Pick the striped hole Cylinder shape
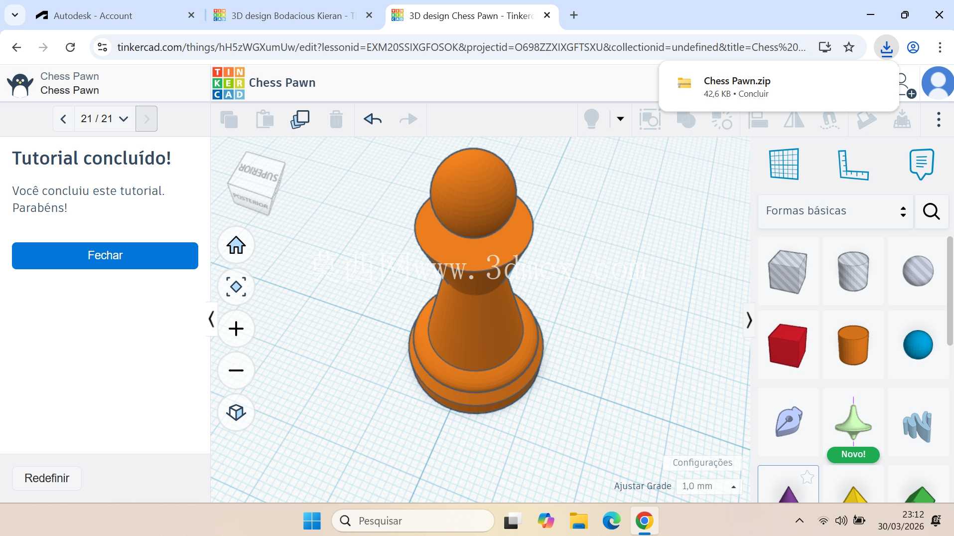The width and height of the screenshot is (954, 536). coord(853,271)
